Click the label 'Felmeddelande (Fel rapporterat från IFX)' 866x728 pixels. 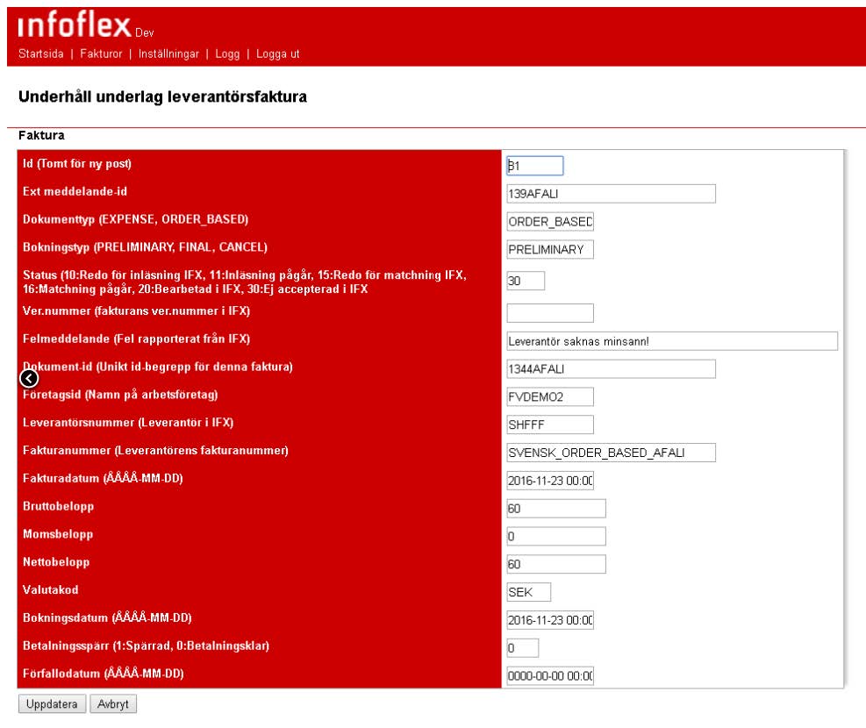[x=136, y=339]
